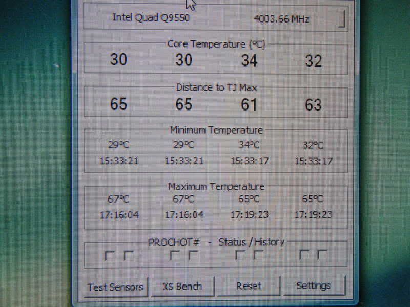Click second core's minimum timestamp 15:33:21
The height and width of the screenshot is (307, 410).
coord(184,161)
